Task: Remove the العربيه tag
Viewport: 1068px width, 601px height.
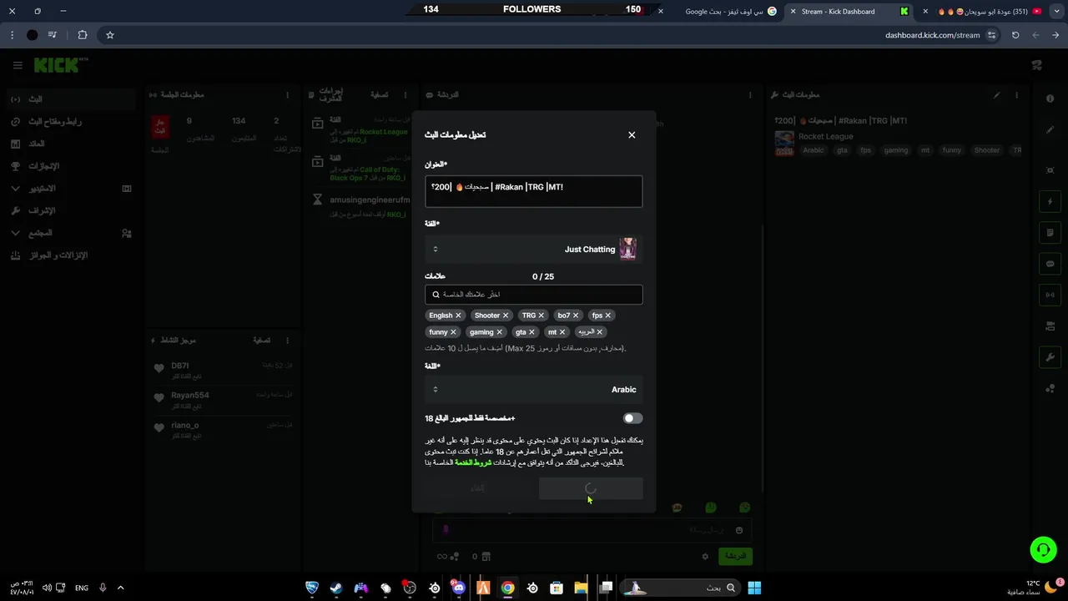Action: pos(599,332)
